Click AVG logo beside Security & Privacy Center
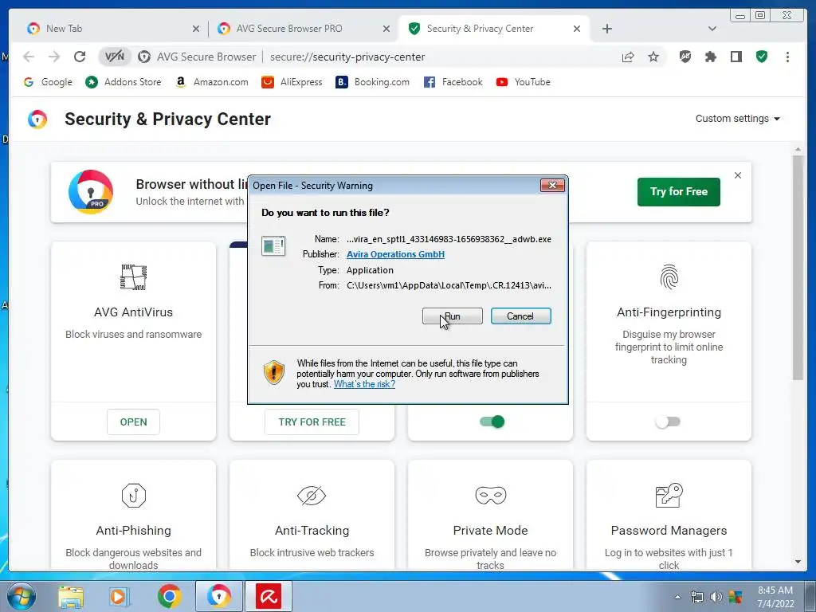 tap(37, 120)
